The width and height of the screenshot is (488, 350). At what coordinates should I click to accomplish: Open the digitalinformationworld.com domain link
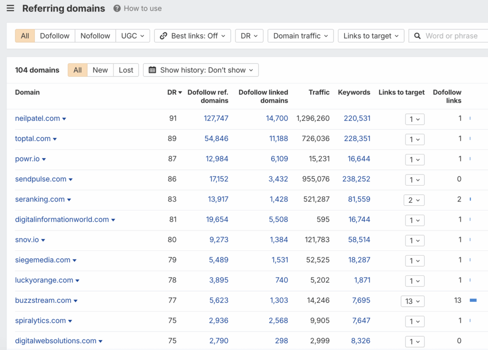tap(62, 220)
